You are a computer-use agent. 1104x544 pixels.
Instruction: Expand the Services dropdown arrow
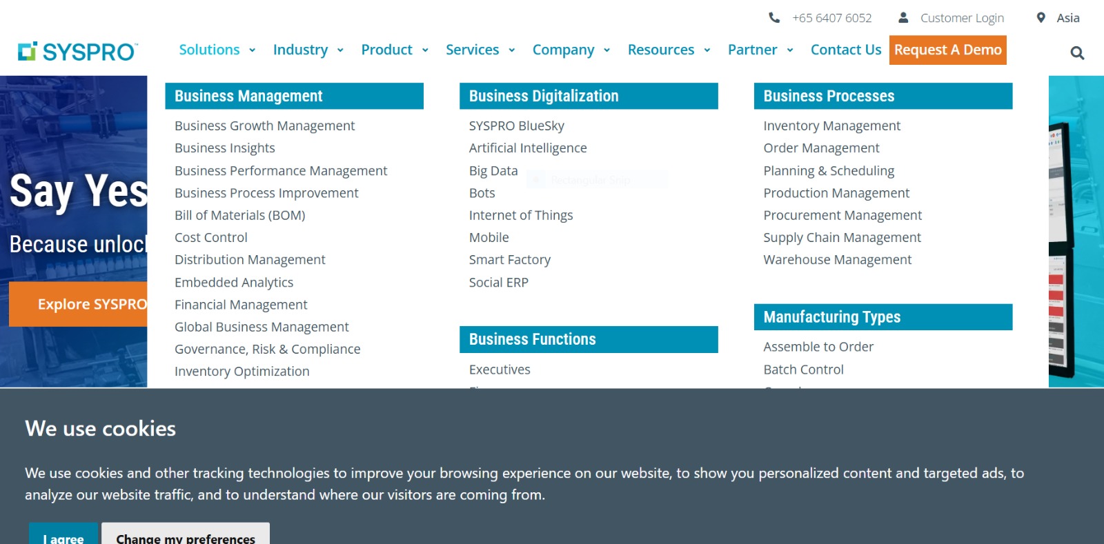tap(512, 50)
